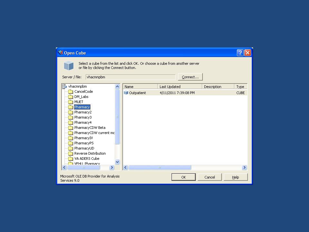The image size is (309, 232).
Task: Click the PharmacyUD folder icon
Action: (x=70, y=148)
